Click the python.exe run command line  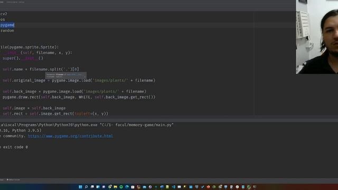(87, 125)
